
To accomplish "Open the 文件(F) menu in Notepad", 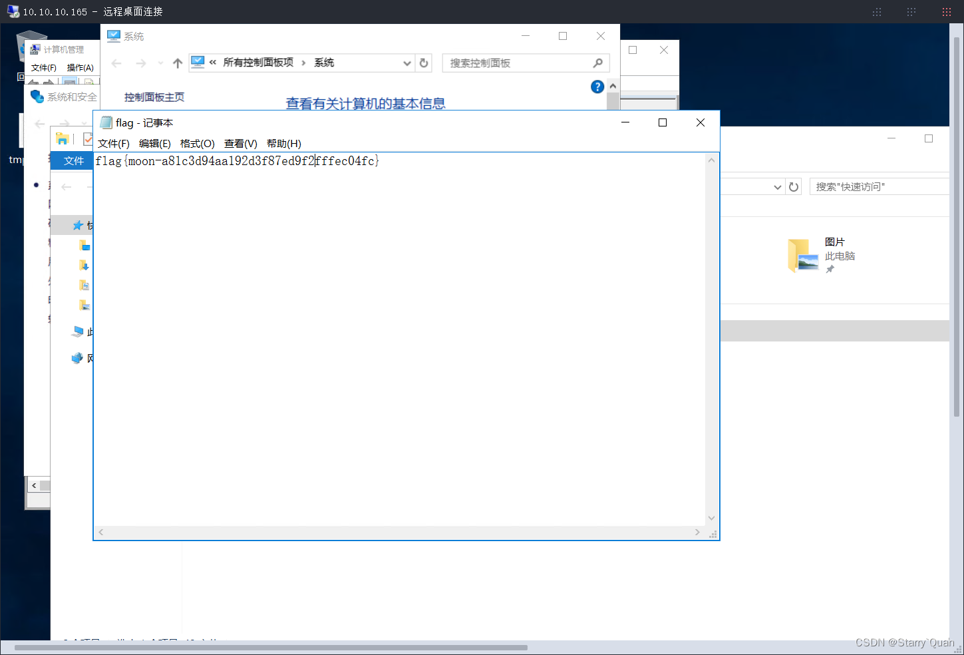I will click(x=113, y=144).
